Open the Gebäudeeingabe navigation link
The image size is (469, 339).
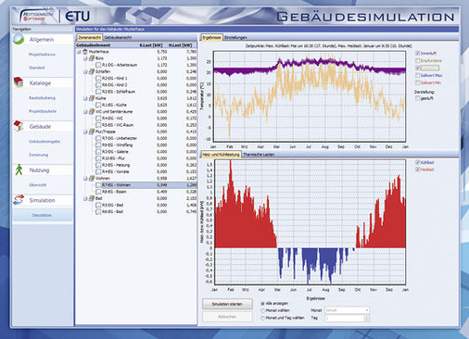pos(44,142)
